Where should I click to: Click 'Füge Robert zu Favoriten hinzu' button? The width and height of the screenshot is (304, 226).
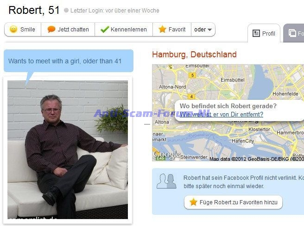click(233, 202)
